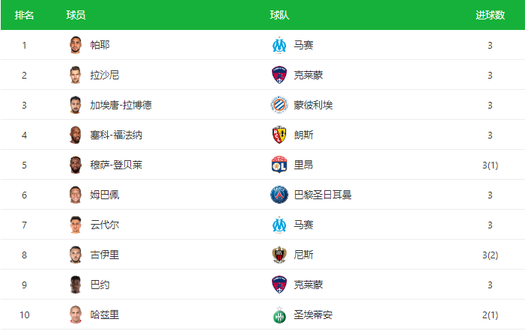Open the Montpellier club badge
Viewport: 525px width, 331px height.
(279, 105)
